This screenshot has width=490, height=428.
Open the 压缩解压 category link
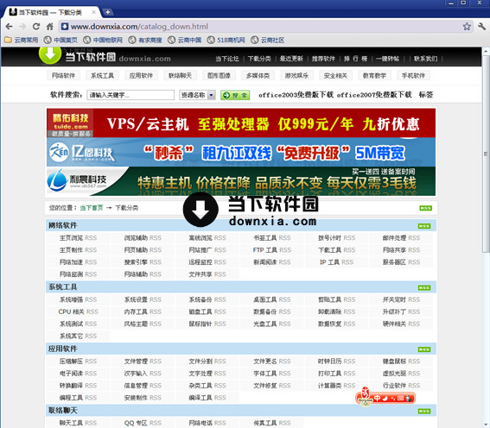[x=71, y=362]
